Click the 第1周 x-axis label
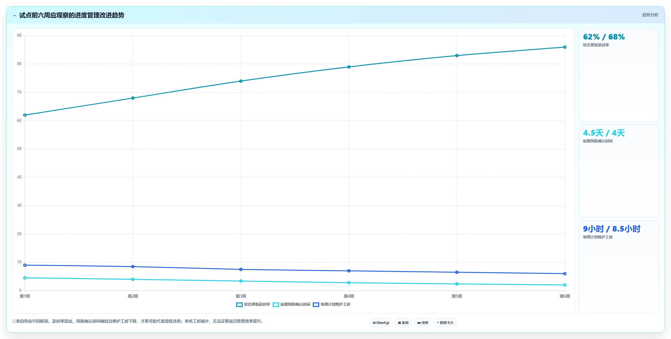The width and height of the screenshot is (671, 339). [25, 296]
